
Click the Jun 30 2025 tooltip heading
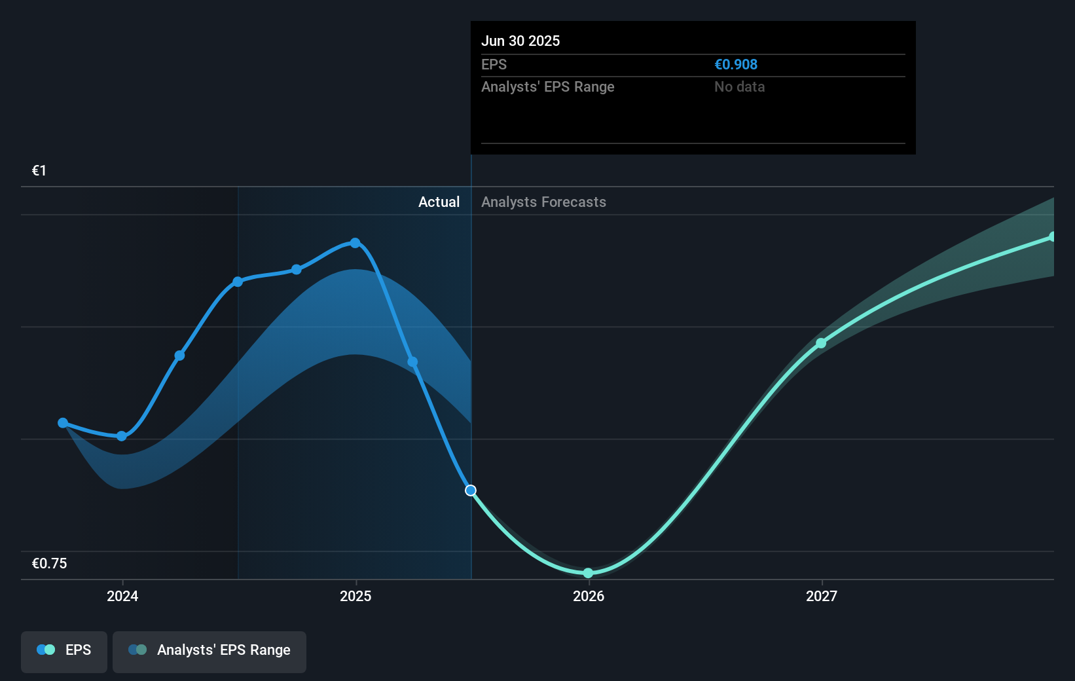(x=520, y=41)
